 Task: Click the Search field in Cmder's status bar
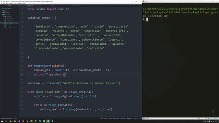tap(201, 119)
